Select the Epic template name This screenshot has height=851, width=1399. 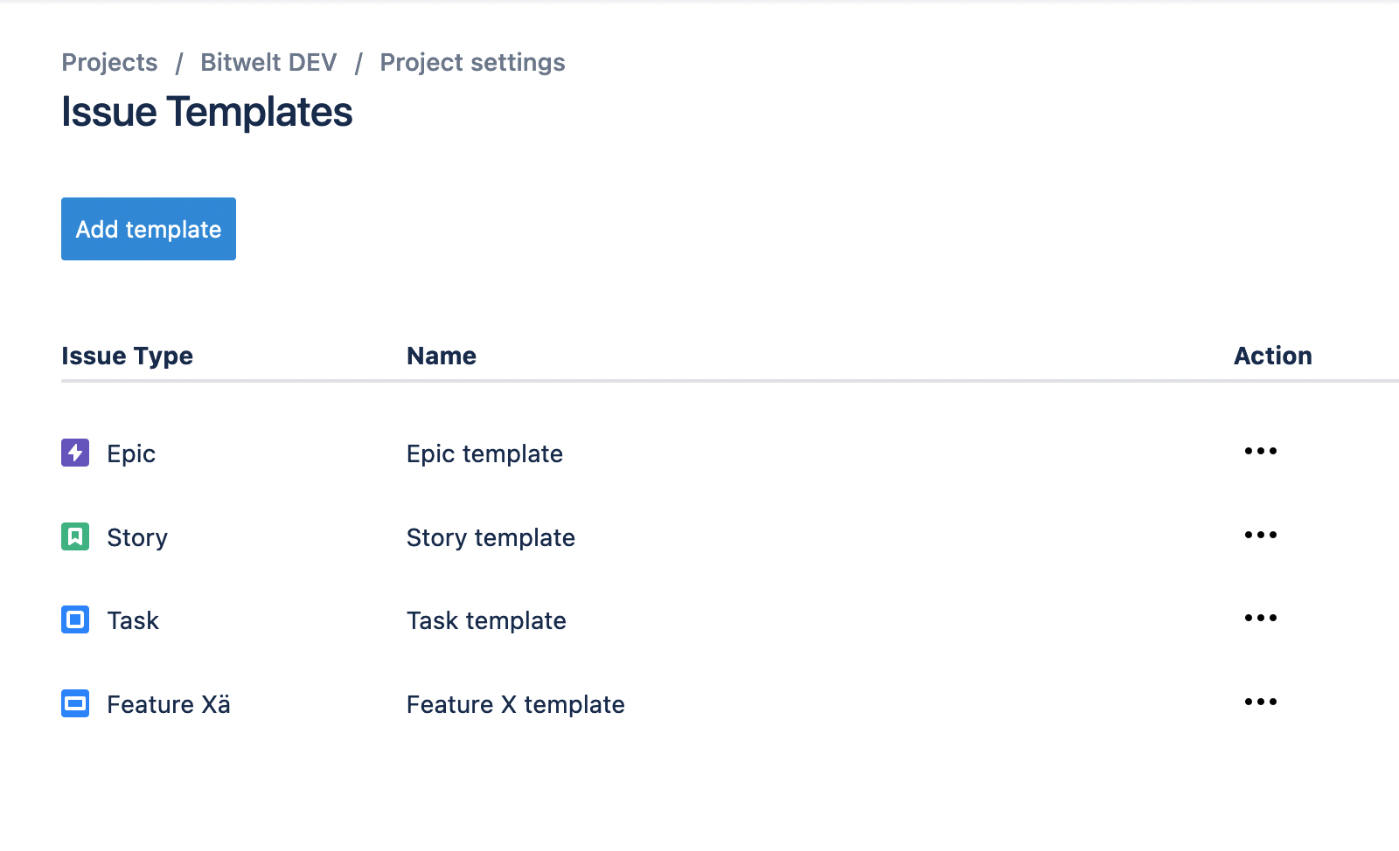coord(484,453)
